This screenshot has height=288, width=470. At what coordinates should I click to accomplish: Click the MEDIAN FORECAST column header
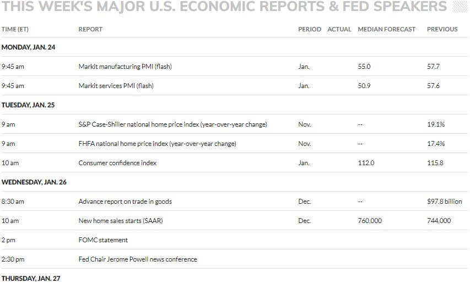coord(387,29)
